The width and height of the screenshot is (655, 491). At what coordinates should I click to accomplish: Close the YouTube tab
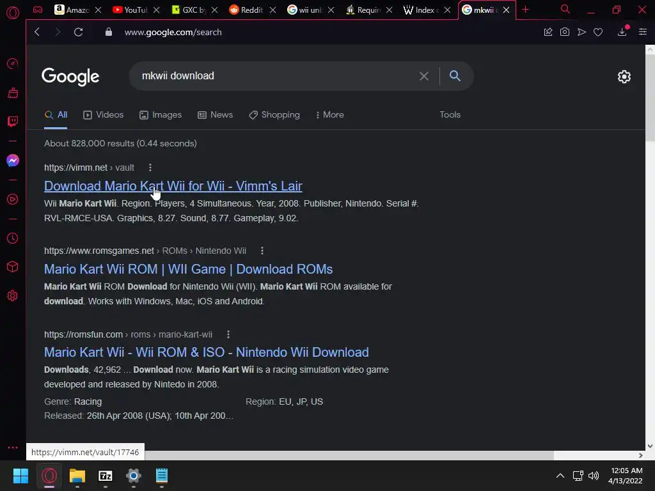tap(156, 10)
